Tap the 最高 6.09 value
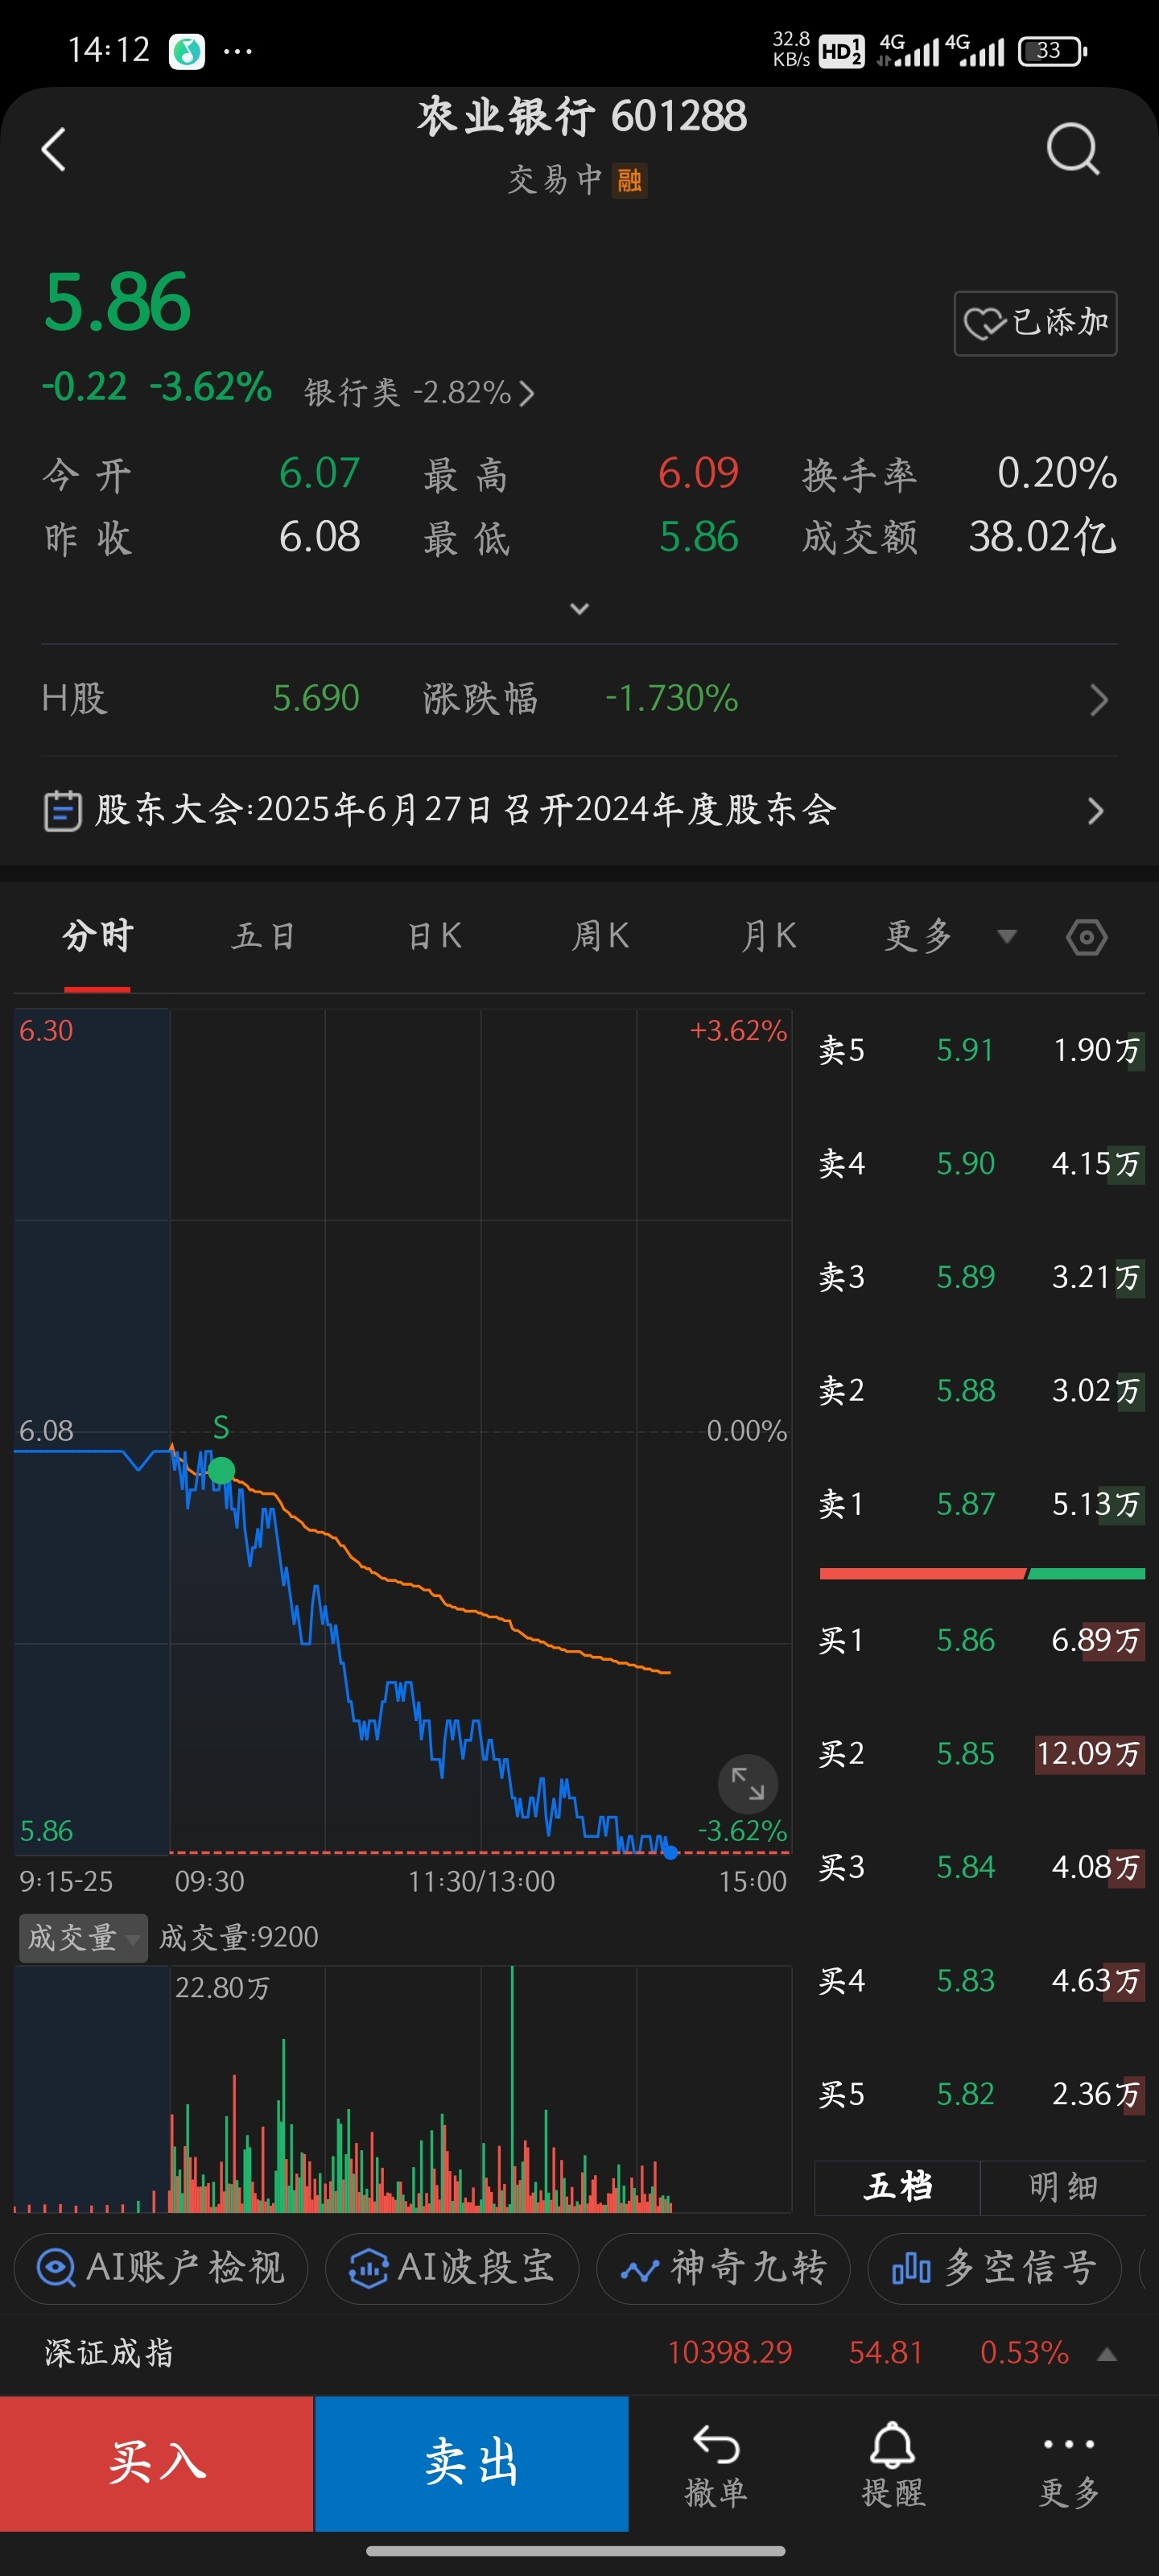 coord(698,473)
